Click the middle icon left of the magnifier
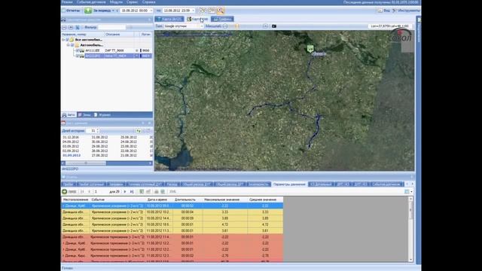 (212, 11)
